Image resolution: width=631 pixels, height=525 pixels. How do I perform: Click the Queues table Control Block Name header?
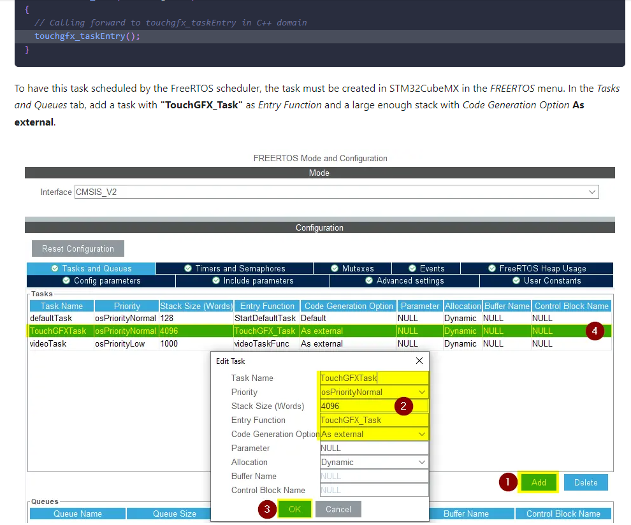click(563, 514)
